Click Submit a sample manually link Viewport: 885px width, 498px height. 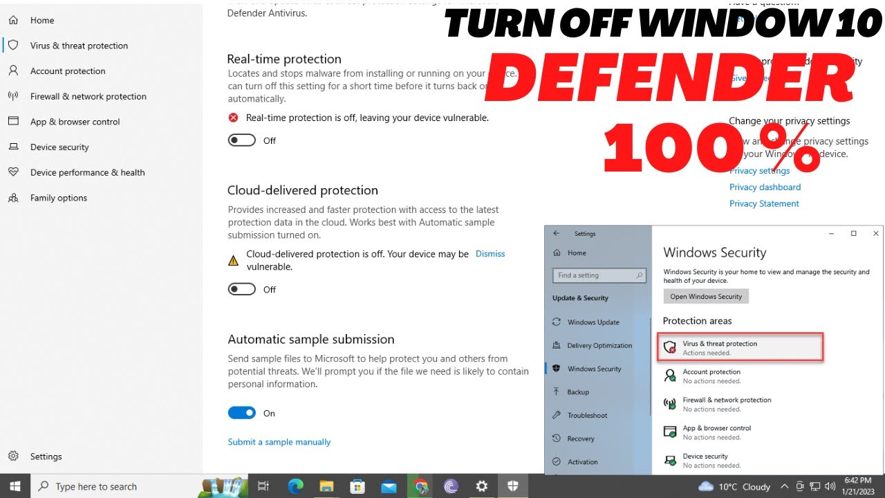pos(279,442)
